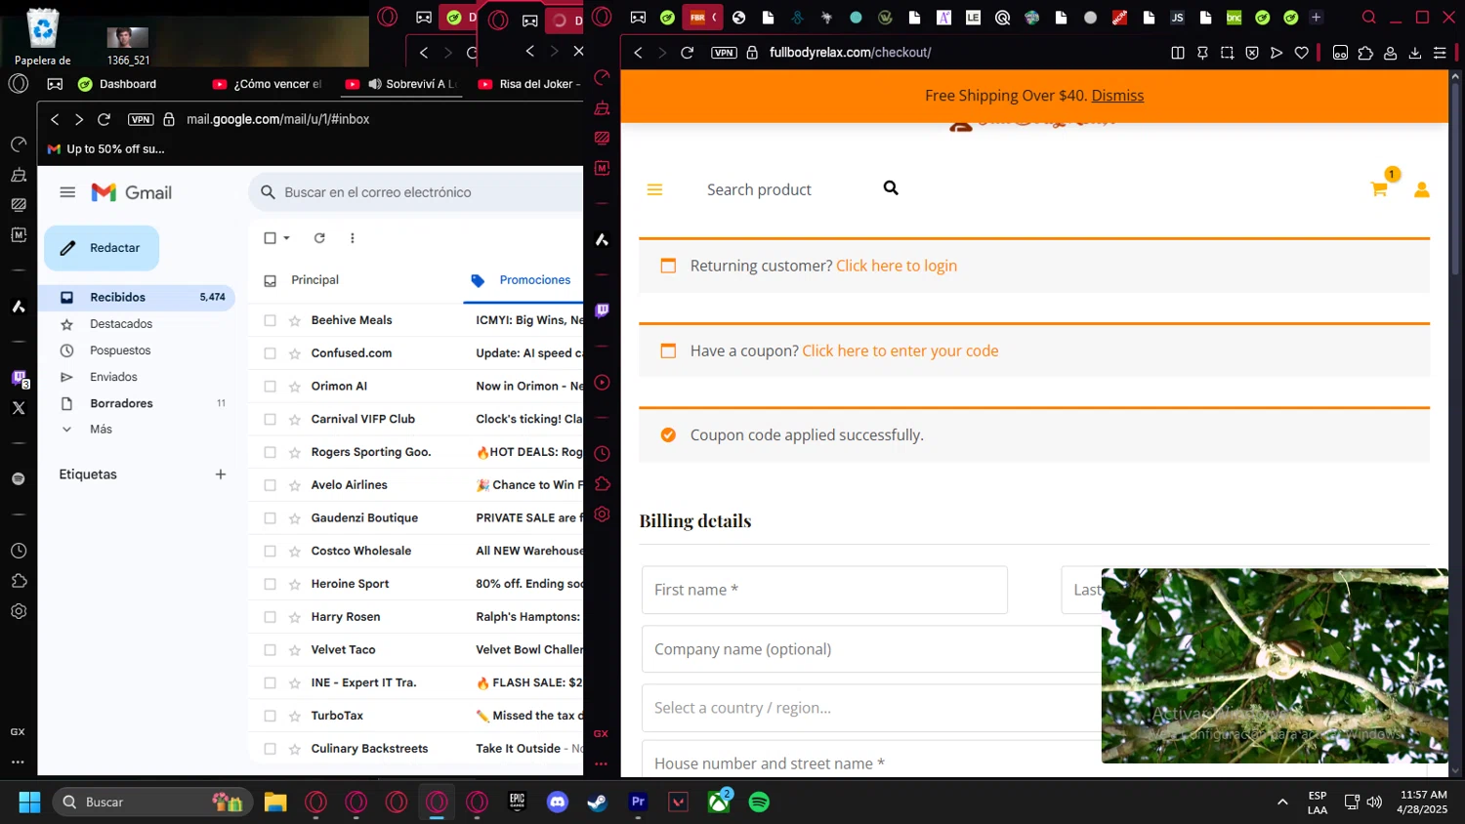Screen dimensions: 1465x824
Task: Star the TurboTax email
Action: click(x=295, y=716)
